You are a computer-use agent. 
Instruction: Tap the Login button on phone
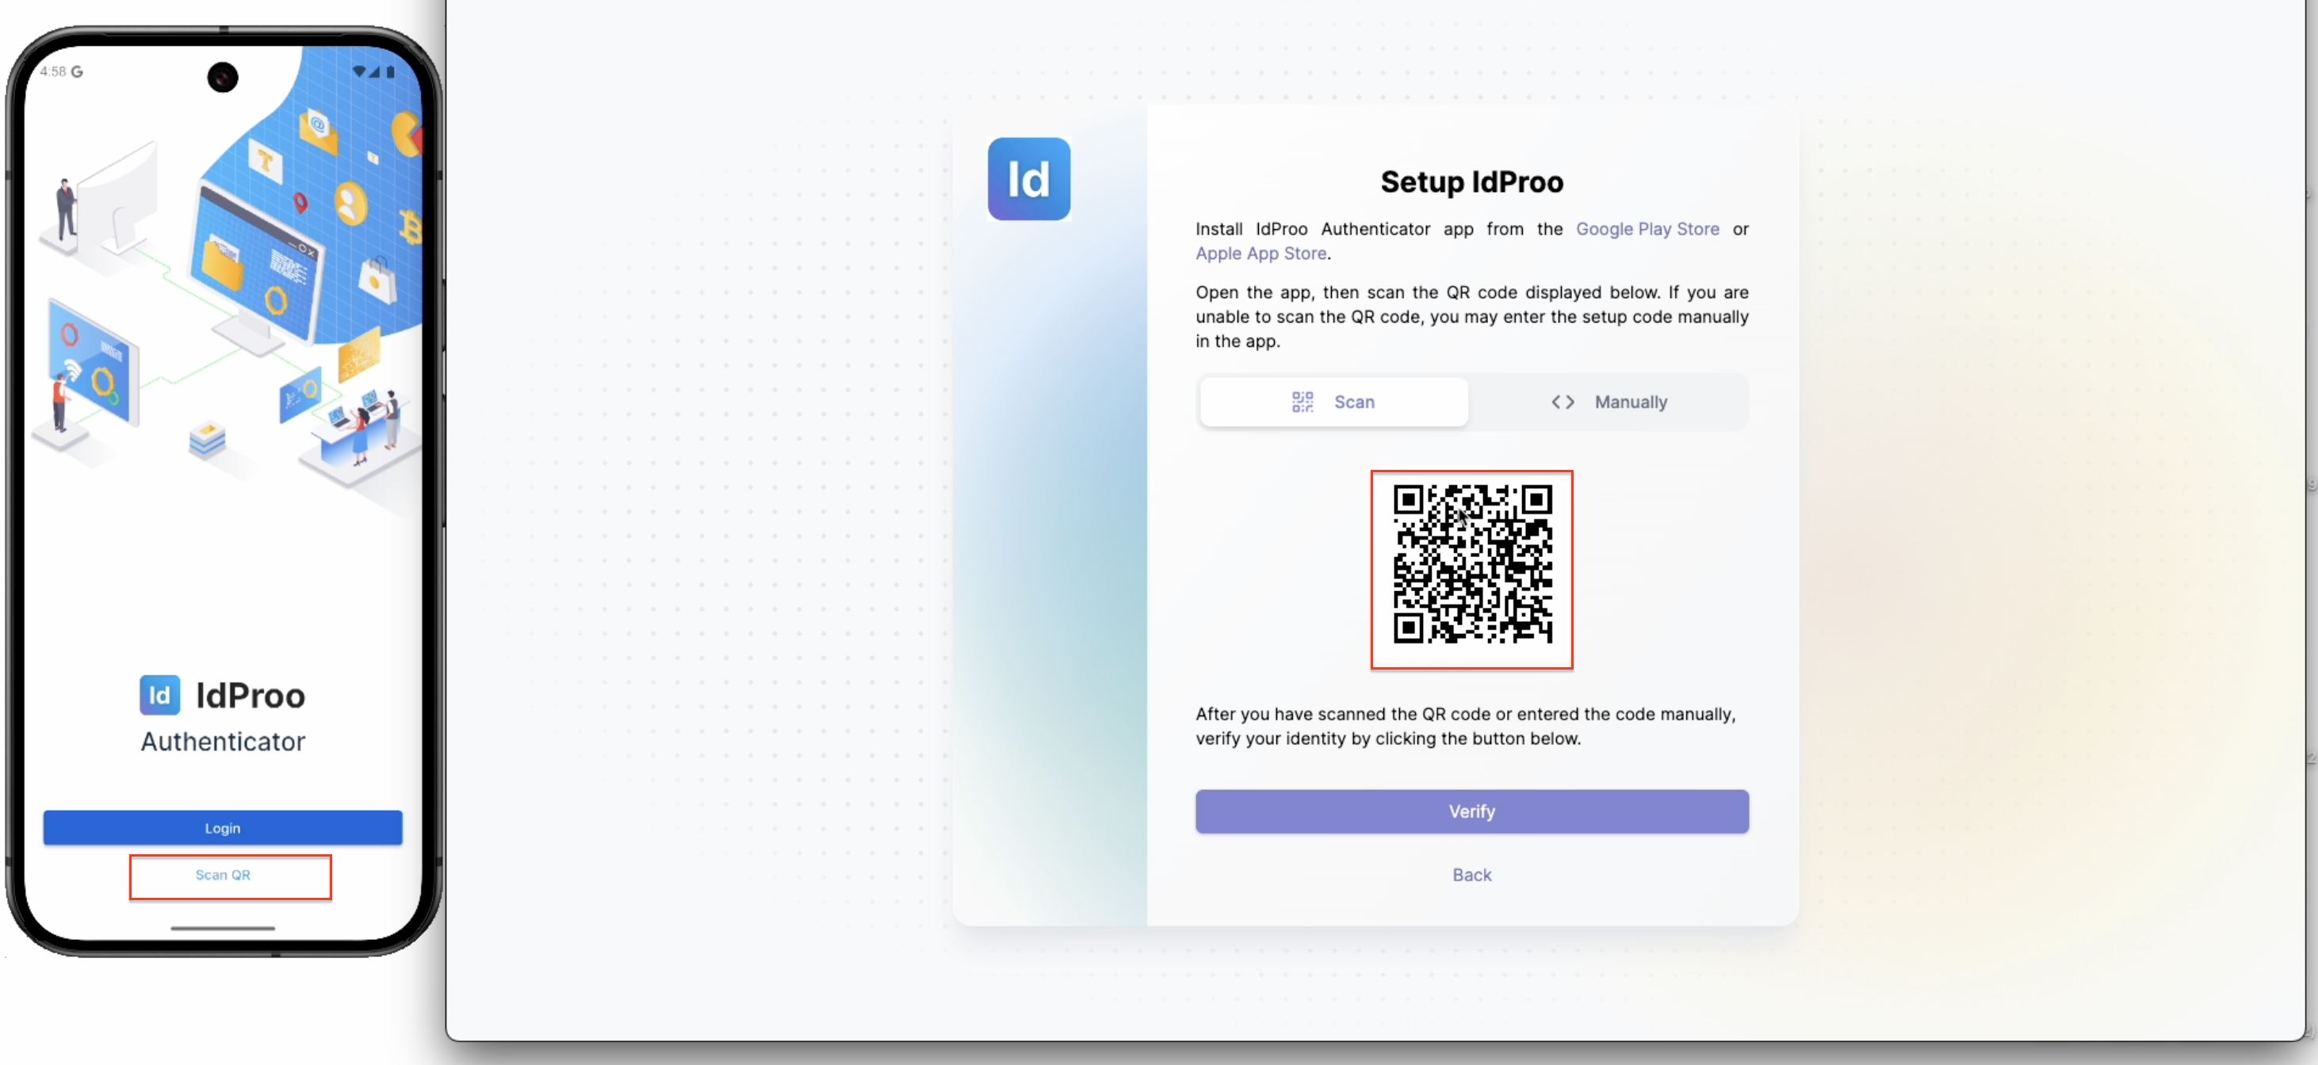tap(222, 827)
